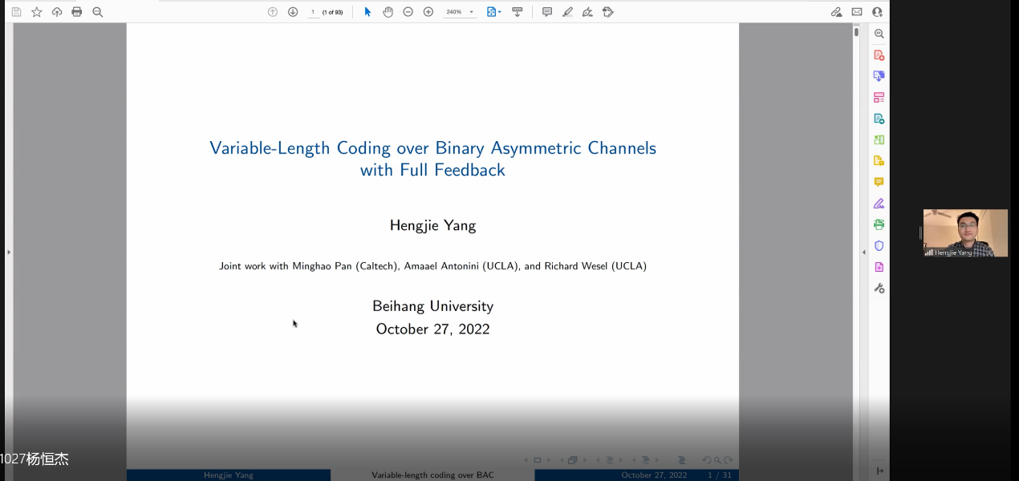Zoom in with the plus button

(x=428, y=12)
